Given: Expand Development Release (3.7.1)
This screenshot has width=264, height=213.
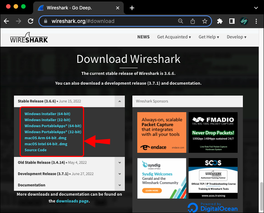Looking at the screenshot, I should click(69, 174).
